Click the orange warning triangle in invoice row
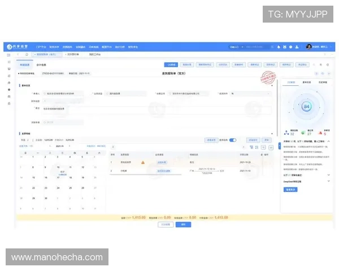The image size is (339, 271). click(143, 162)
